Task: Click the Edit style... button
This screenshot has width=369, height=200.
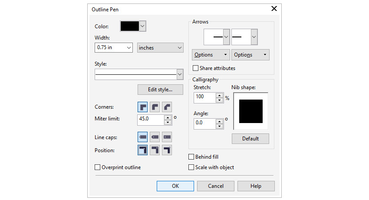Action: click(160, 90)
